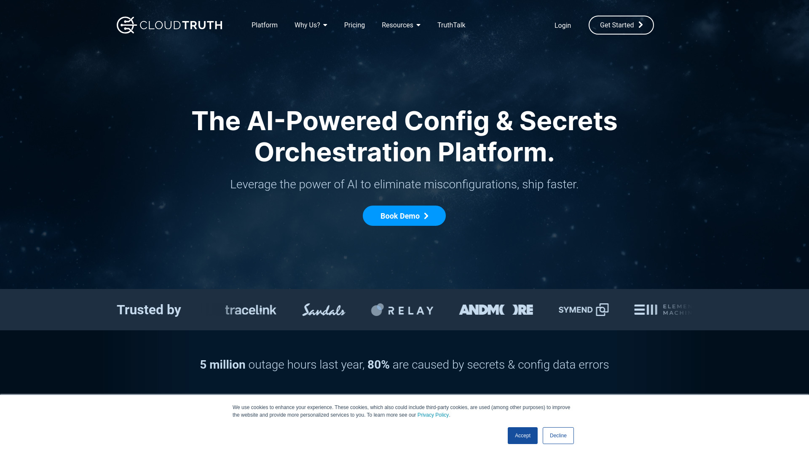Click the Login button
809x455 pixels.
click(563, 25)
